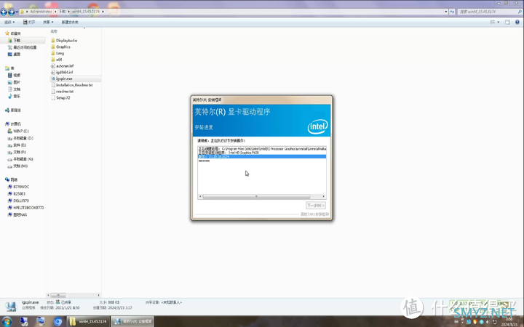Select the igdlh64.inf file
Screen dimensions: 524x327
[62, 72]
